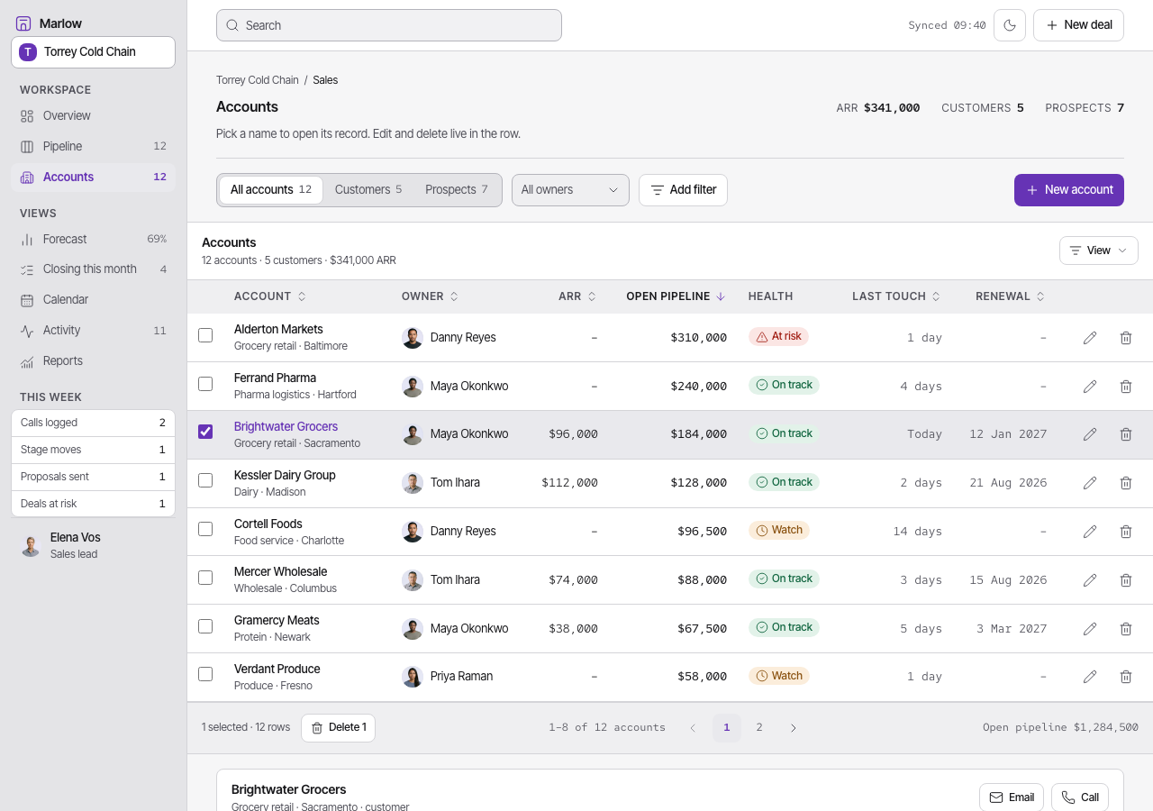Go to page 2
Image resolution: width=1153 pixels, height=811 pixels.
click(x=759, y=728)
